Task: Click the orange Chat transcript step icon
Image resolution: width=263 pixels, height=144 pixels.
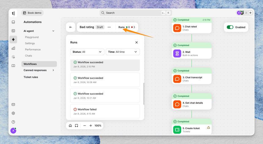Action: pyautogui.click(x=177, y=79)
